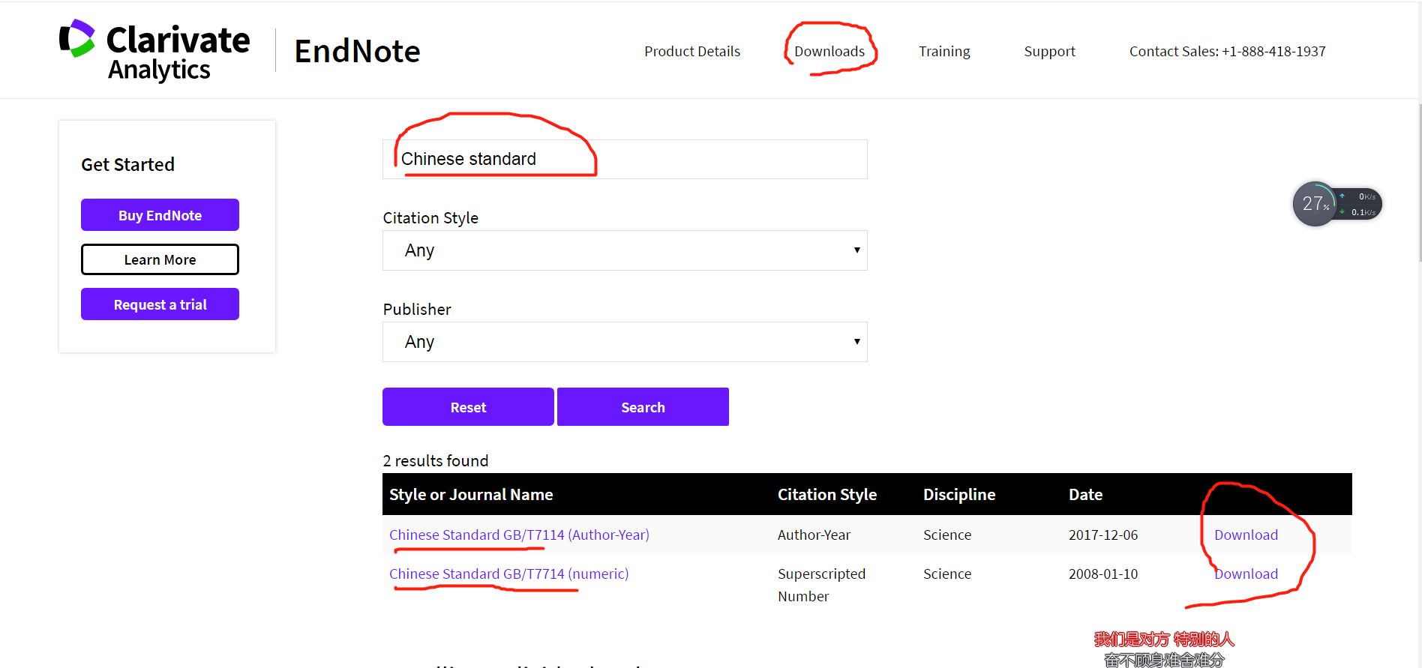
Task: Go to the Training page
Action: click(944, 51)
